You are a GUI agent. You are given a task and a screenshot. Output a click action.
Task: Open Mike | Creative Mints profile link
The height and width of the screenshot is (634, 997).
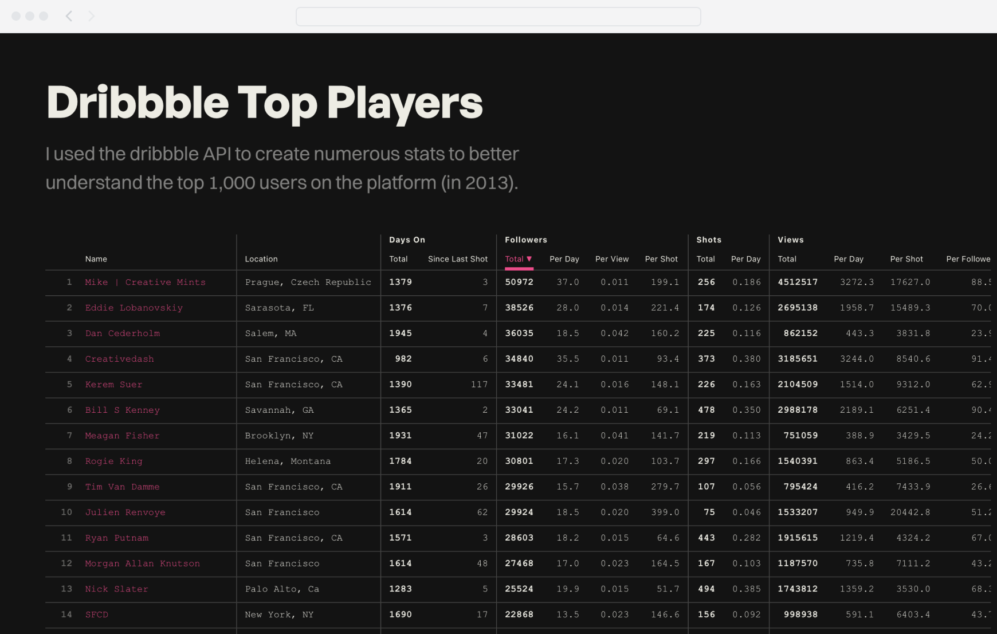click(x=145, y=282)
